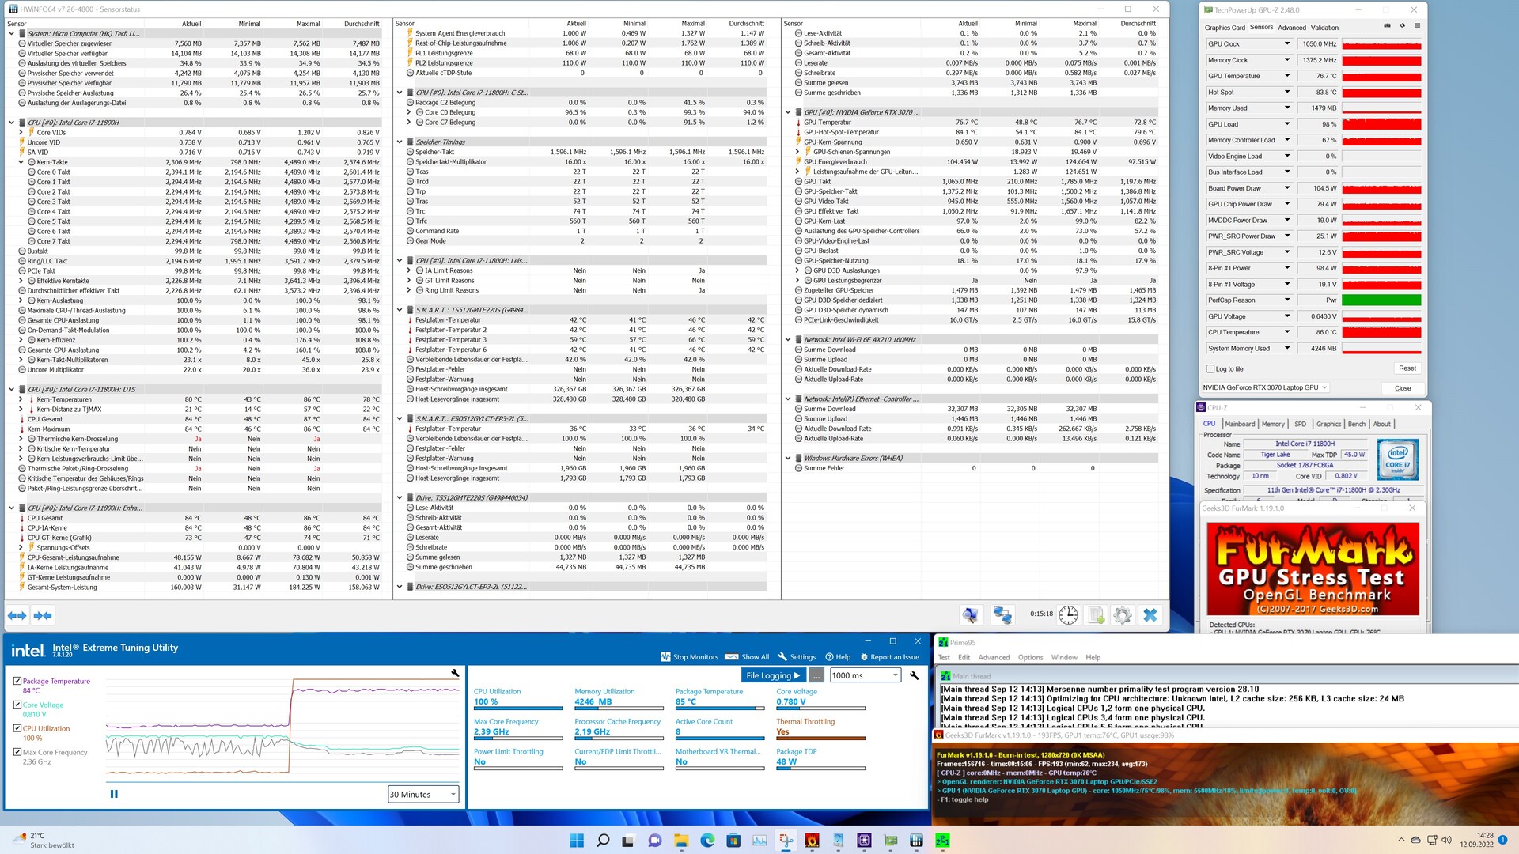Uncheck Package Temperature in XTU graph
This screenshot has height=854, width=1519.
coord(17,681)
